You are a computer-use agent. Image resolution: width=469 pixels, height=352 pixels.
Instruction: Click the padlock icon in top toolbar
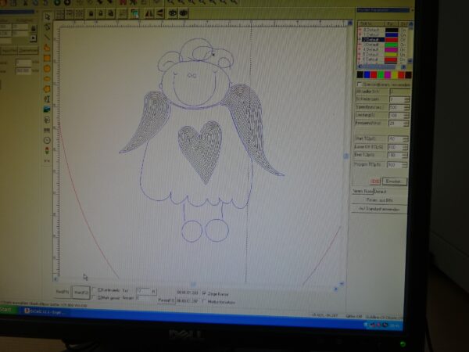pos(92,13)
